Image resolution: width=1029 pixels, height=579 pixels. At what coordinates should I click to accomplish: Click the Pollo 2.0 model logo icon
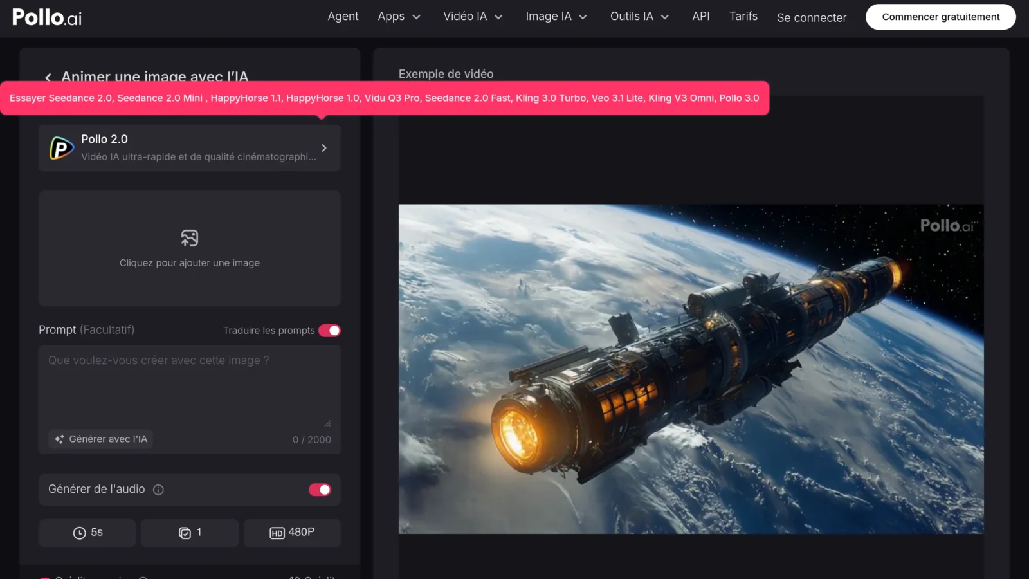click(62, 148)
